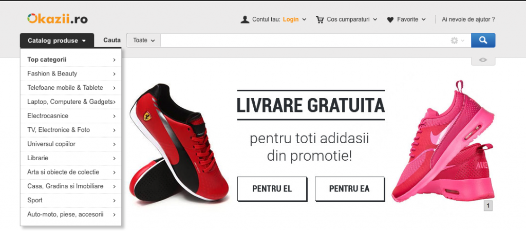The width and height of the screenshot is (526, 231).
Task: Click the blue magnifier search button
Action: [x=483, y=40]
